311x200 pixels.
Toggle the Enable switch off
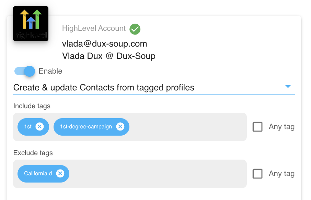(25, 71)
